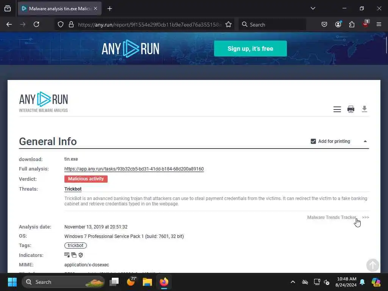Image resolution: width=388 pixels, height=291 pixels.
Task: Click the trickbot tag pill
Action: (x=75, y=246)
